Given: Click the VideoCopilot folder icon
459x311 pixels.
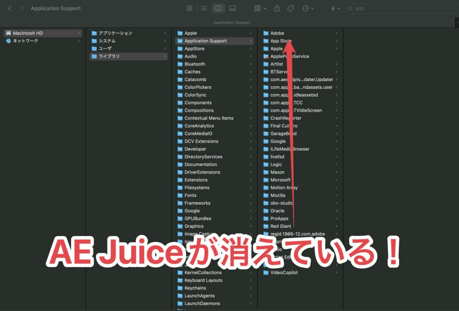Looking at the screenshot, I should 266,272.
